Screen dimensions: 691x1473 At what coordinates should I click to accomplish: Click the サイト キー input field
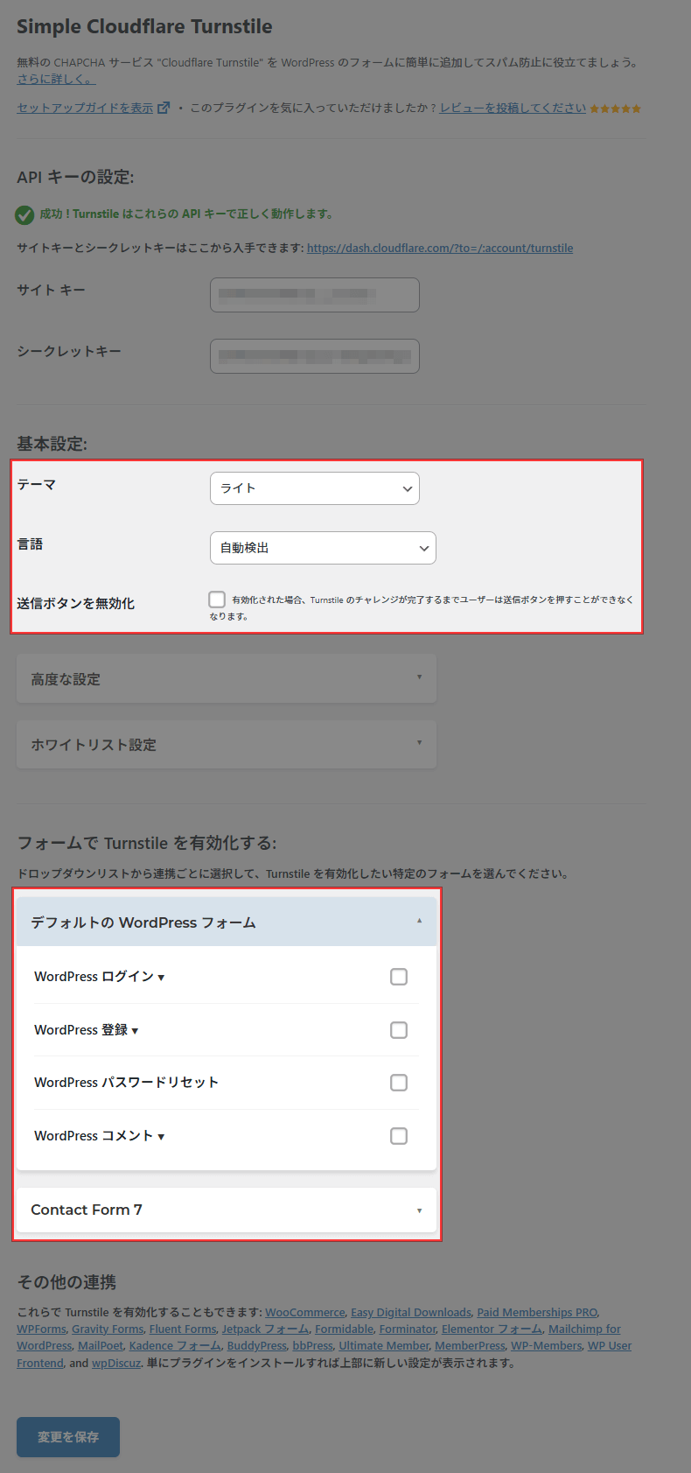(x=315, y=295)
